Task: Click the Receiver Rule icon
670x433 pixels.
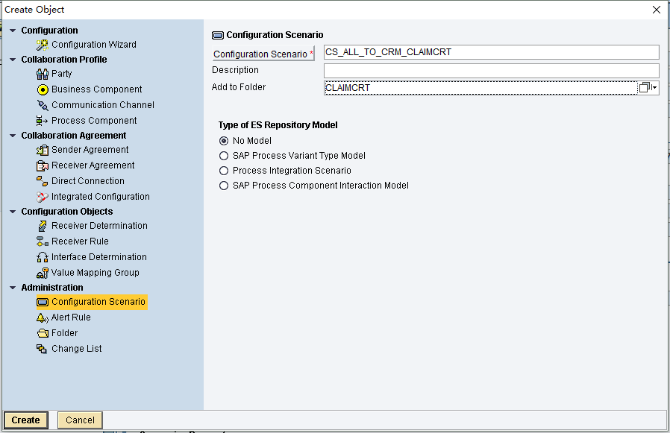Action: [x=43, y=241]
